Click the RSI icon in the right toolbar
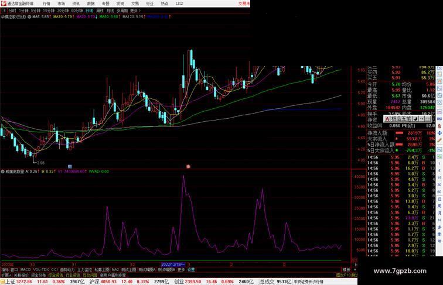 coord(439,119)
